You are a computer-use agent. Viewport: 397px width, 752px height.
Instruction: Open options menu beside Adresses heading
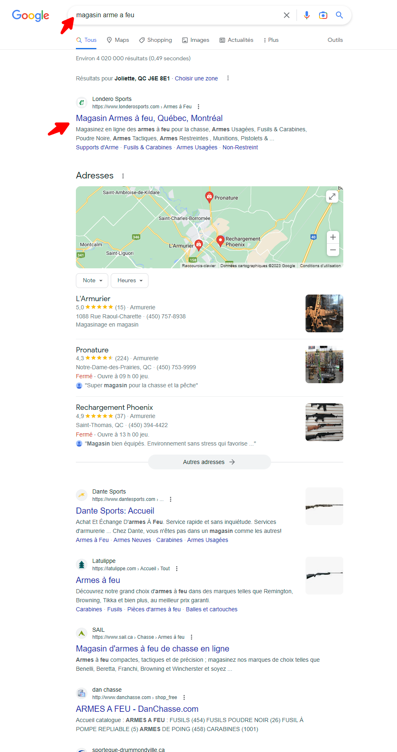(x=123, y=176)
